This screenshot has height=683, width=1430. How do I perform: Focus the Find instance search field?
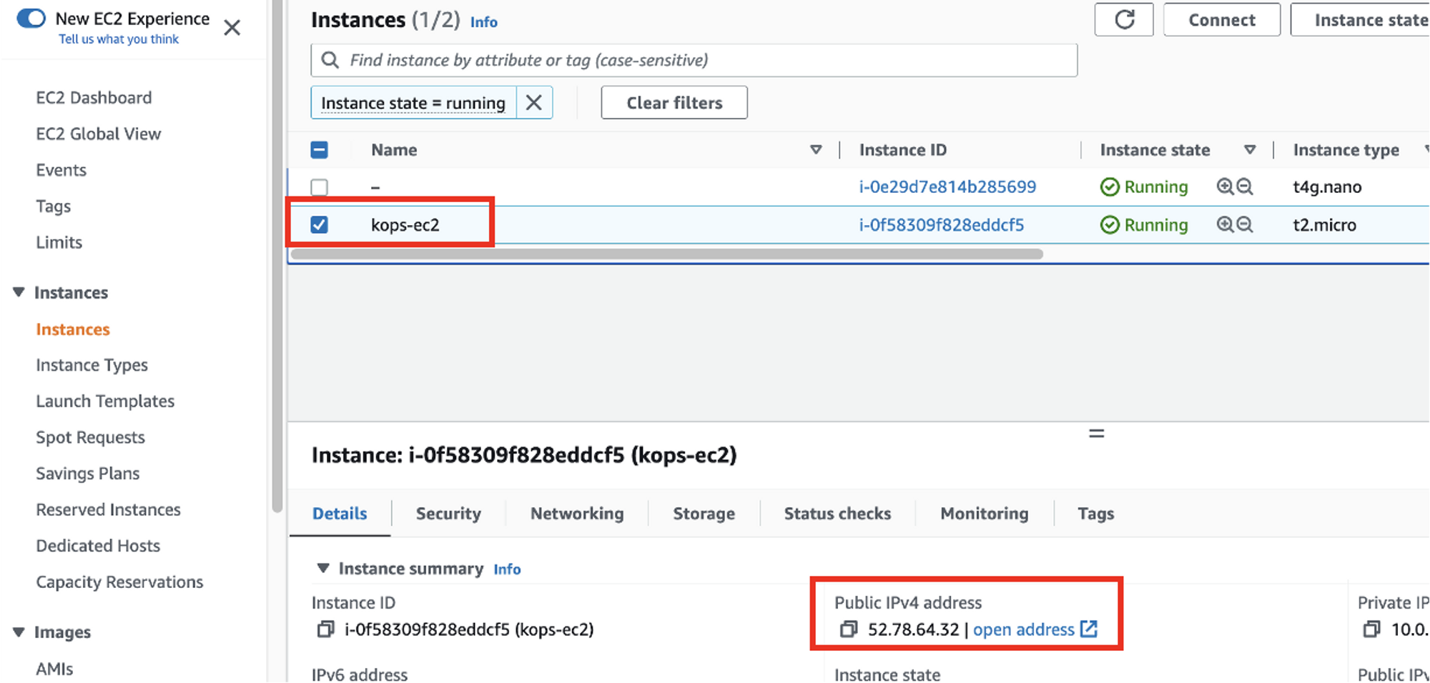[x=694, y=60]
